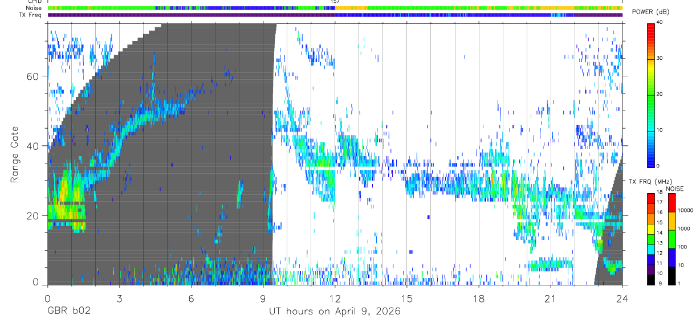The image size is (700, 323).
Task: Click the Noise time-series color strip
Action: pyautogui.click(x=335, y=8)
